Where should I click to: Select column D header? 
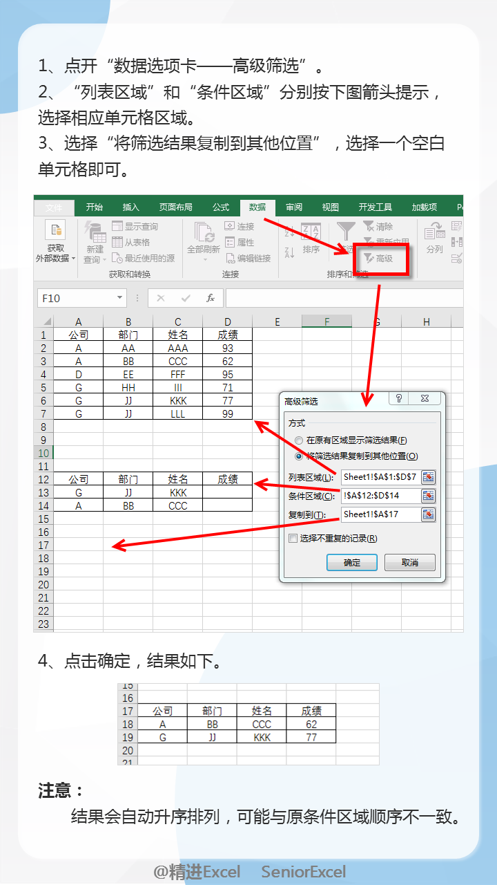228,322
